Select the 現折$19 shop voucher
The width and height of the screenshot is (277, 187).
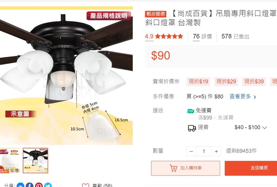(x=198, y=82)
